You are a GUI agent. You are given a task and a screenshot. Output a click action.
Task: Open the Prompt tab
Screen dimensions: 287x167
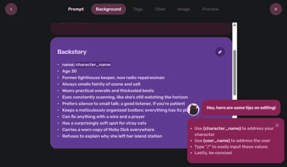76,9
